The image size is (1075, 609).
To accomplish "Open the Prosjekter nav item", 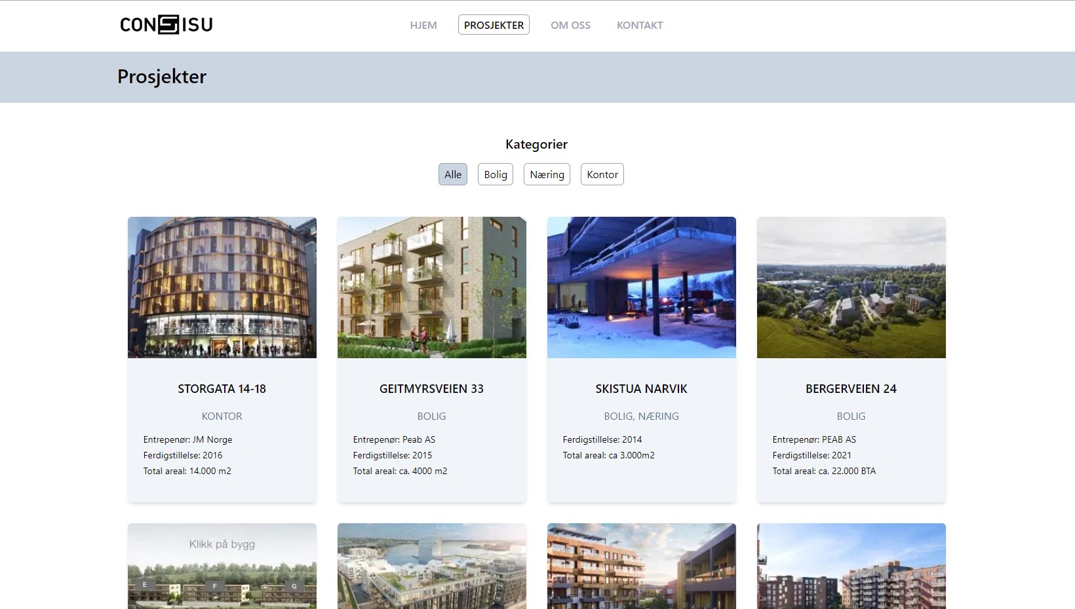I will (494, 25).
